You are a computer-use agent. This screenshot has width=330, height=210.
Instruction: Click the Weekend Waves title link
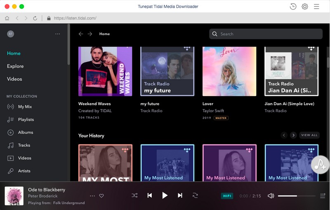94,104
